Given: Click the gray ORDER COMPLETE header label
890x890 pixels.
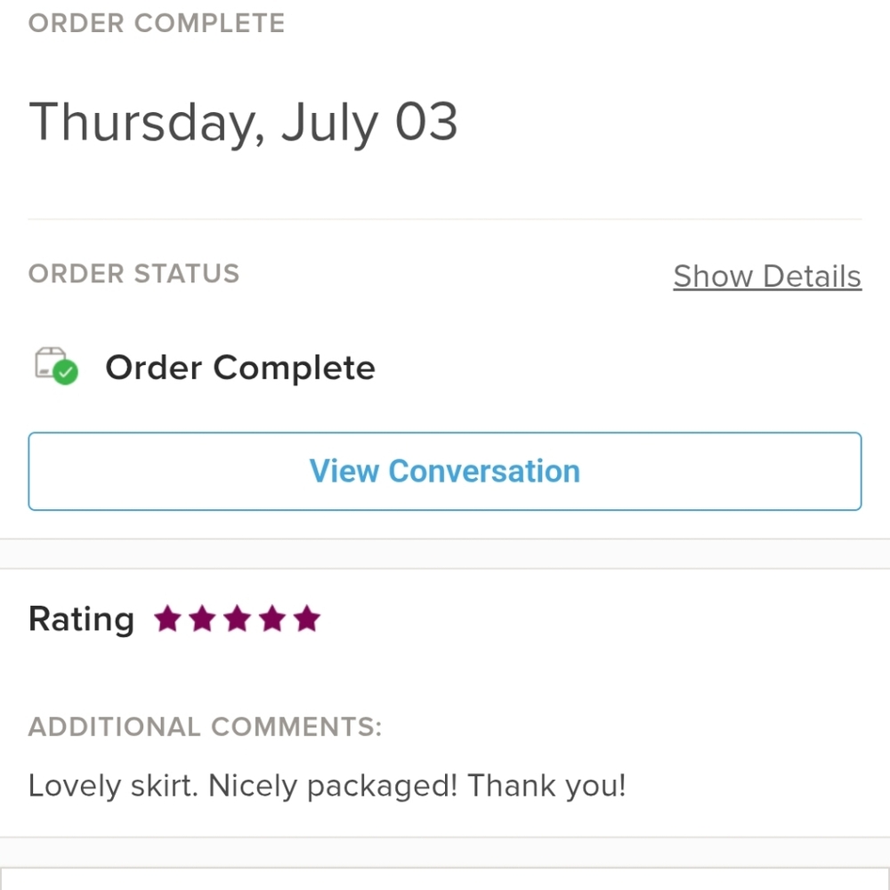Looking at the screenshot, I should [157, 23].
